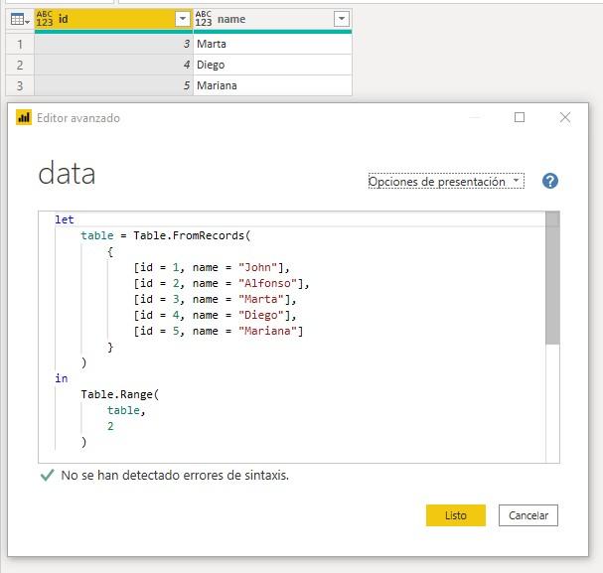
Task: Click the green syntax check mark icon
Action: [46, 476]
